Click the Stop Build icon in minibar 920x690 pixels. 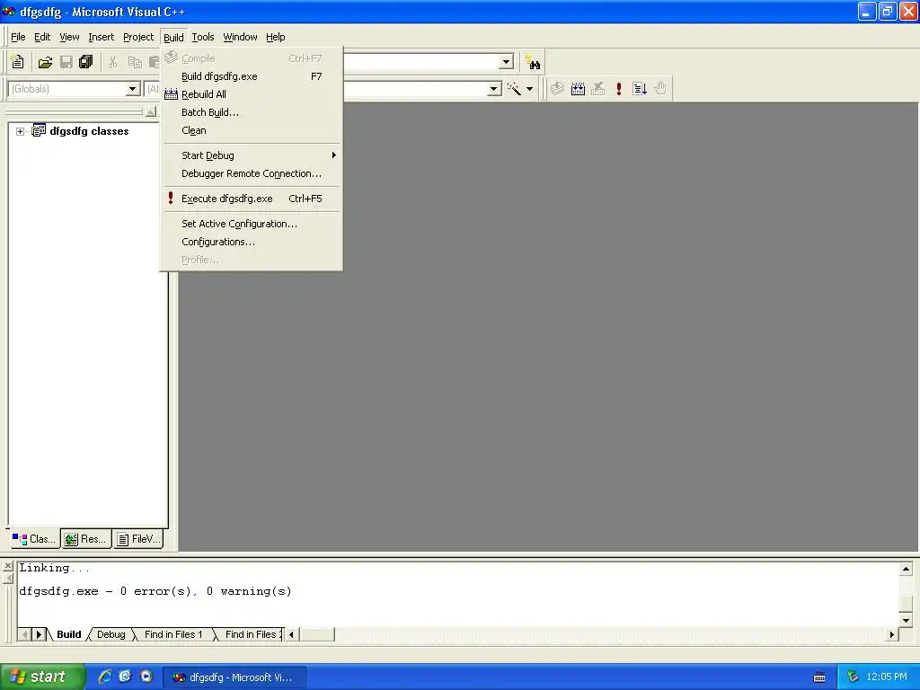[597, 89]
